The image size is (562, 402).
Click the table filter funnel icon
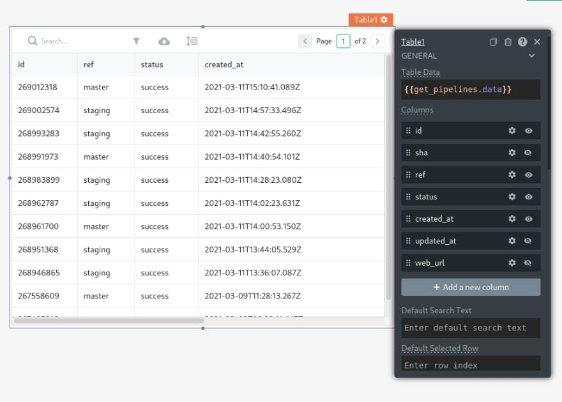[x=136, y=41]
